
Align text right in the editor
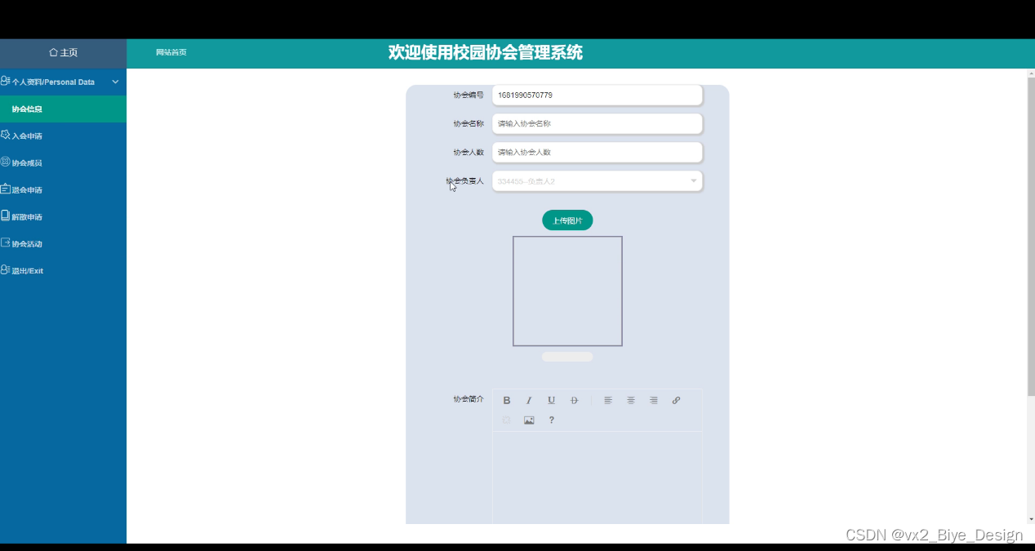click(x=654, y=400)
